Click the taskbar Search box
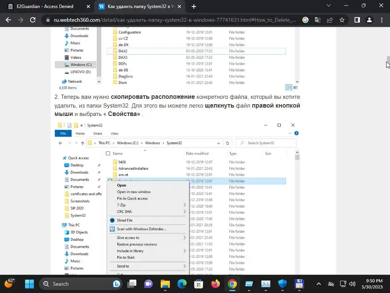This screenshot has height=293, width=390. [x=81, y=284]
